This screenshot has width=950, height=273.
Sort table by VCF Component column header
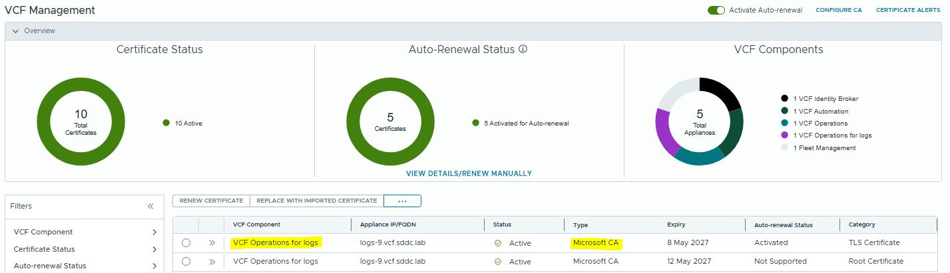pos(256,225)
